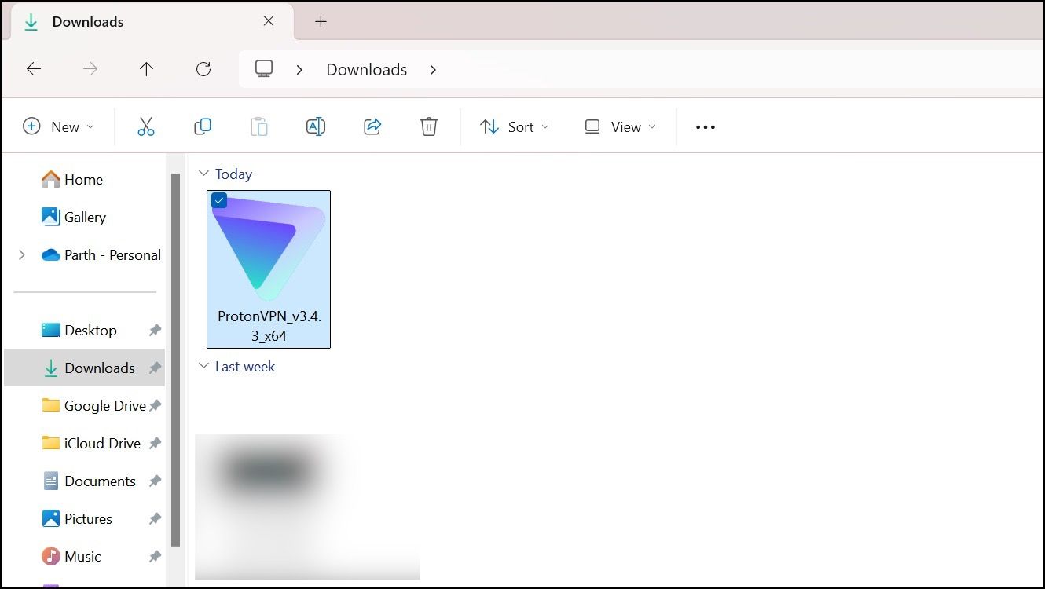Open the See more toolbar menu
Image resolution: width=1045 pixels, height=589 pixels.
click(x=704, y=126)
